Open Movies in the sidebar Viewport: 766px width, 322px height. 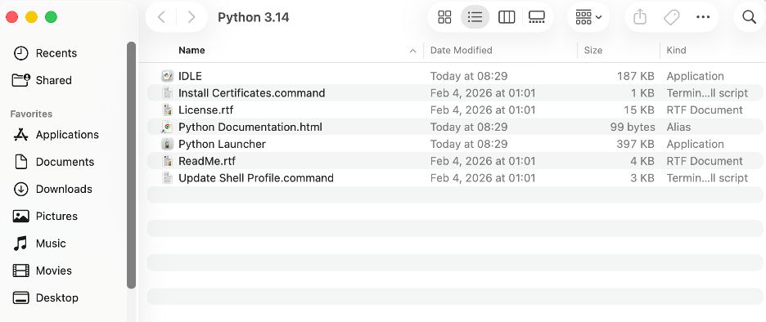pos(54,271)
